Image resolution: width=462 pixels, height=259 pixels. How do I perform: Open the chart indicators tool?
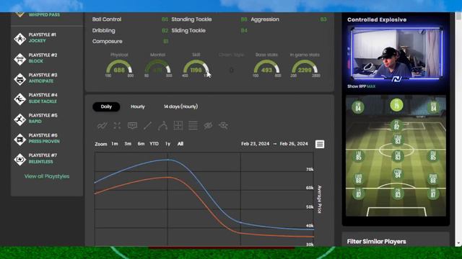pyautogui.click(x=102, y=126)
